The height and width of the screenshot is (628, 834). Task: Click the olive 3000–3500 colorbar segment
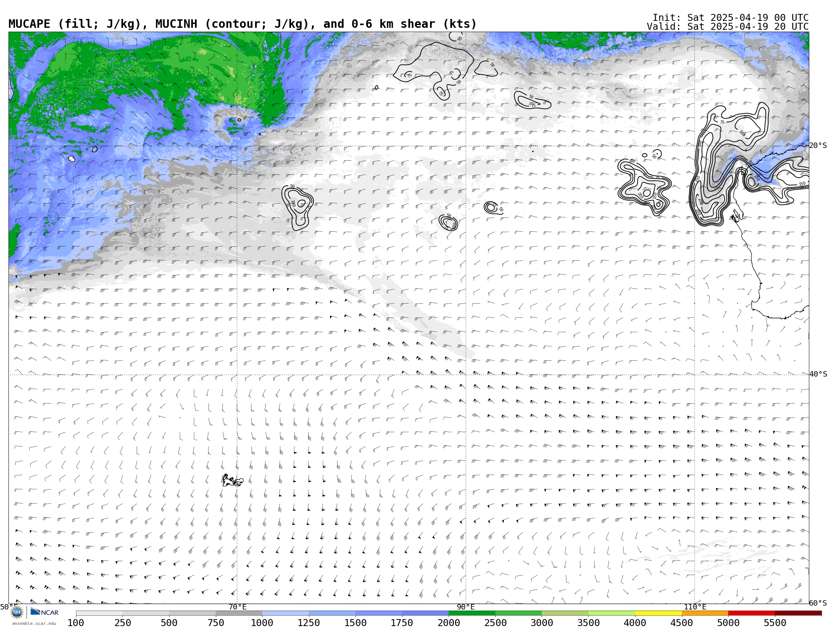tap(565, 613)
